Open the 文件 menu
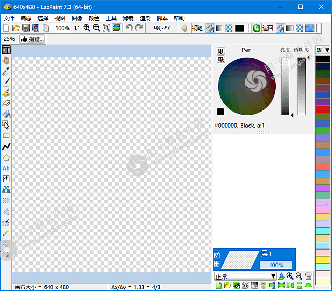332x291 pixels. pyautogui.click(x=9, y=18)
